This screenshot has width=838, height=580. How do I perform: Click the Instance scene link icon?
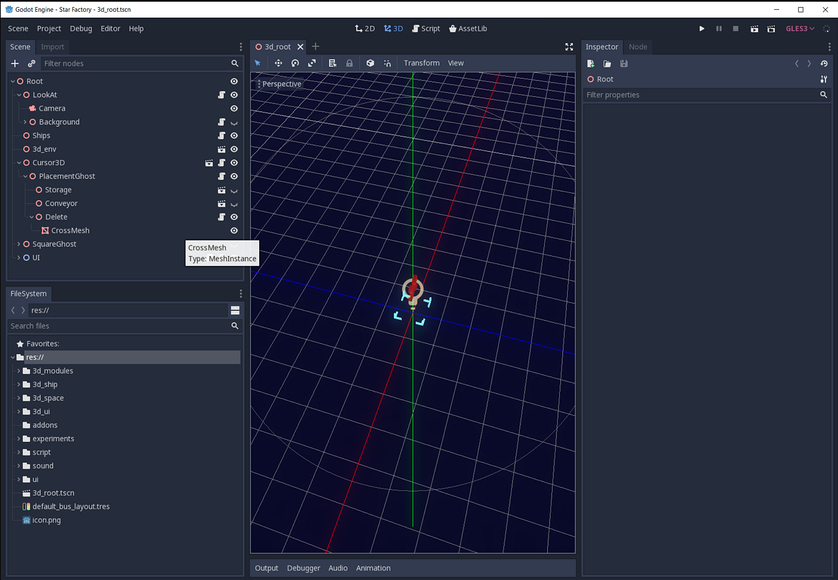tap(31, 63)
